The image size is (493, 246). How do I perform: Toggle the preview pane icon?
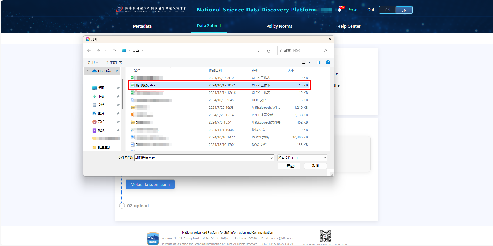coord(318,62)
